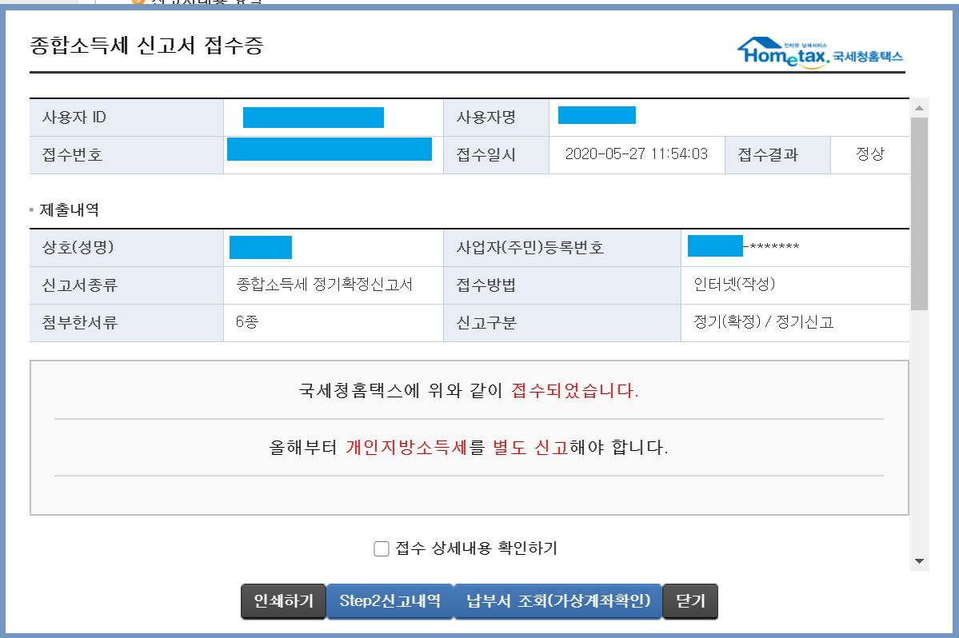Screen dimensions: 959x638
Task: Check the 접수 상세내용 확인하기 checkbox
Action: [x=382, y=548]
